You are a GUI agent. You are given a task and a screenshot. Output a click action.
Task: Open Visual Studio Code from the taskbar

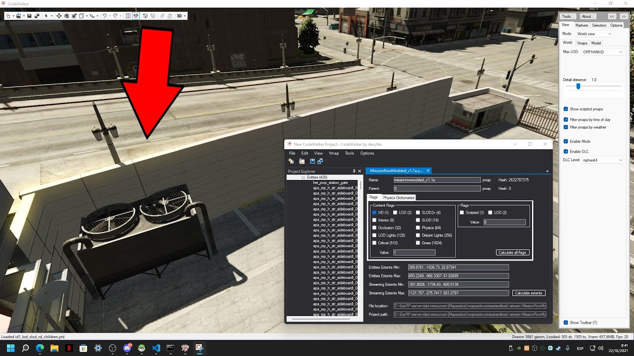tap(156, 348)
